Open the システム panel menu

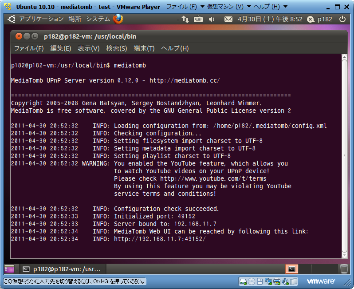[x=98, y=19]
